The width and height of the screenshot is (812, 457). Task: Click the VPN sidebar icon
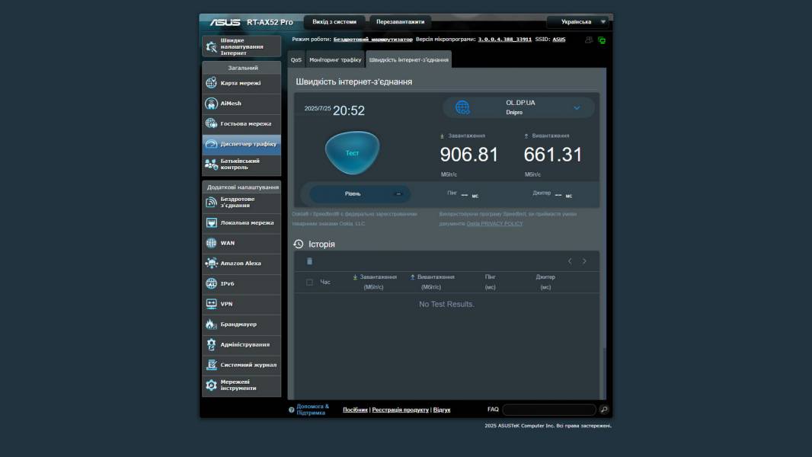211,304
